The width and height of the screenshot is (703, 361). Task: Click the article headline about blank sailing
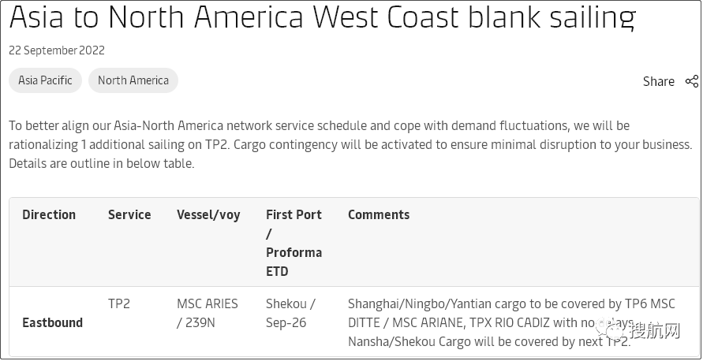(x=322, y=16)
